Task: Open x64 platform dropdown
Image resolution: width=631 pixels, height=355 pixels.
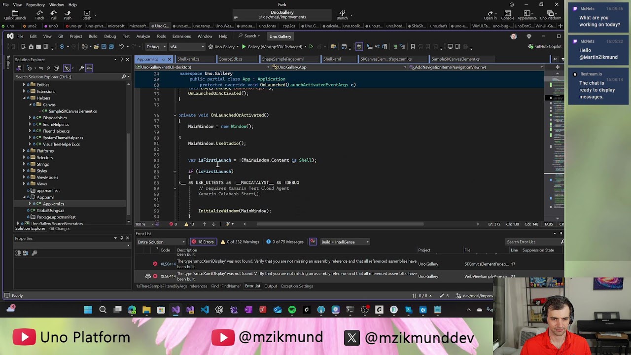Action: (186, 47)
